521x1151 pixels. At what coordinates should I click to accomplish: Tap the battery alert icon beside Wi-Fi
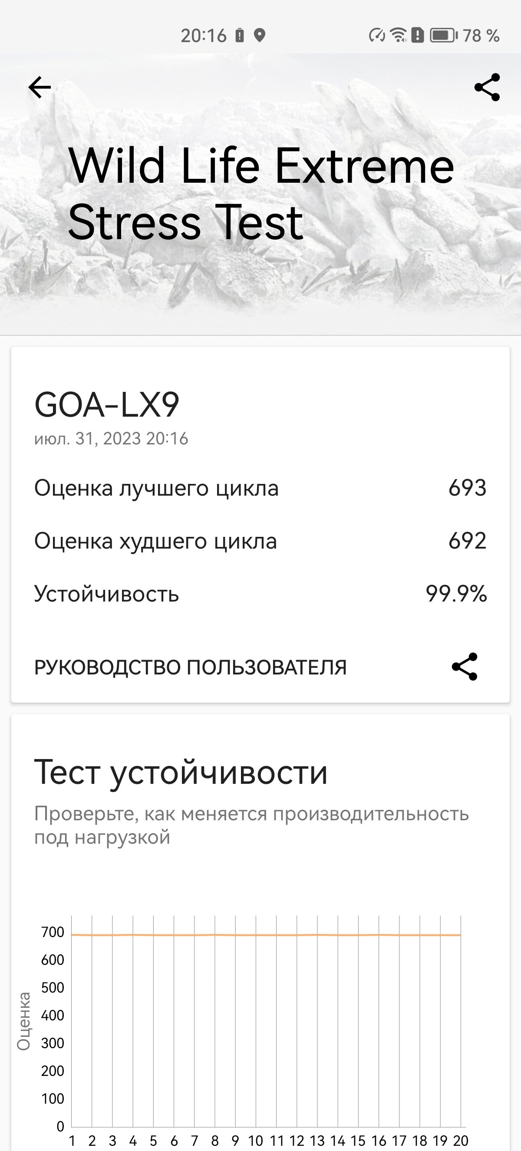[417, 35]
